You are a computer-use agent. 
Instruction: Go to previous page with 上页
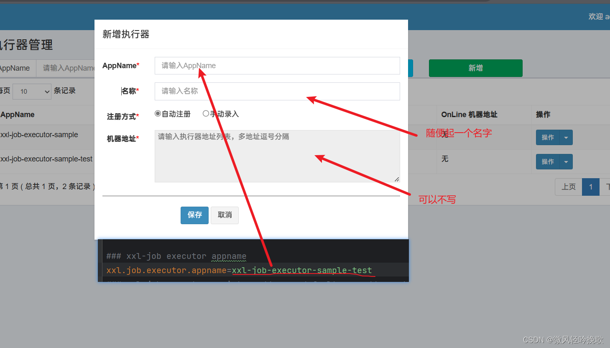[569, 187]
